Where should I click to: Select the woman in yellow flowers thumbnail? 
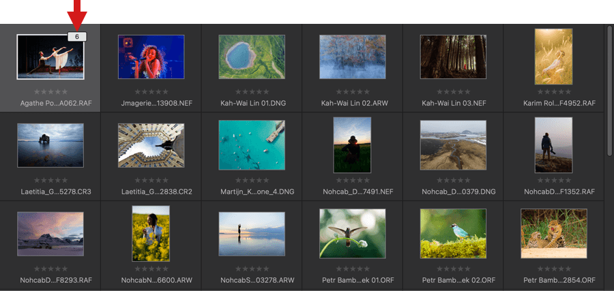click(151, 234)
